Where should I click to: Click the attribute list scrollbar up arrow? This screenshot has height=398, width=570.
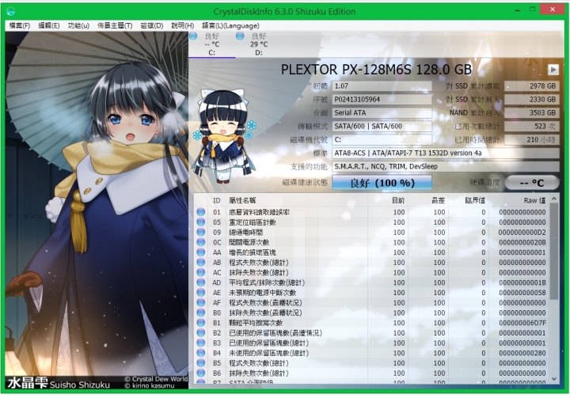[554, 199]
